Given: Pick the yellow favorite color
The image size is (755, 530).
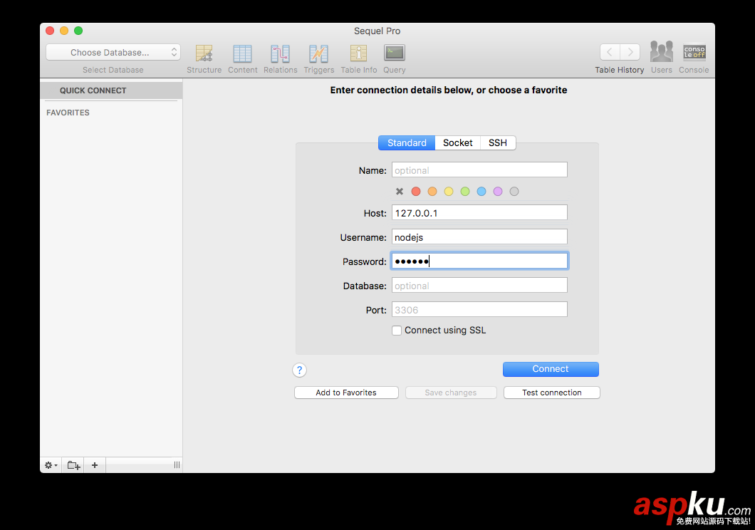Looking at the screenshot, I should pos(449,192).
